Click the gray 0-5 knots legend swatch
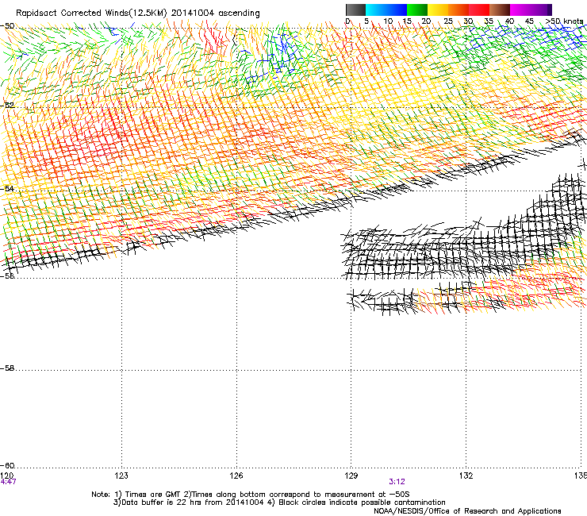Image resolution: width=587 pixels, height=516 pixels. tap(355, 10)
